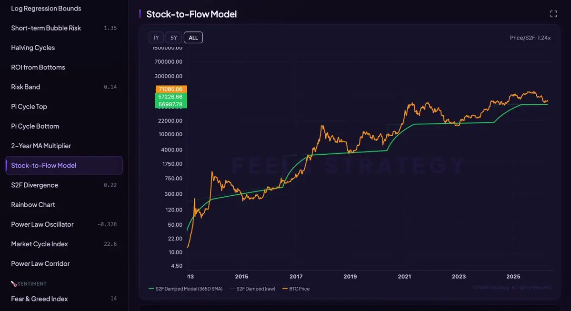The height and width of the screenshot is (311, 571).
Task: Hide the BTC Price legend series
Action: coord(296,289)
